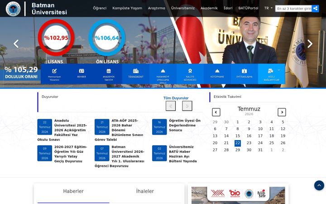Open the İdari menu

coord(228,8)
